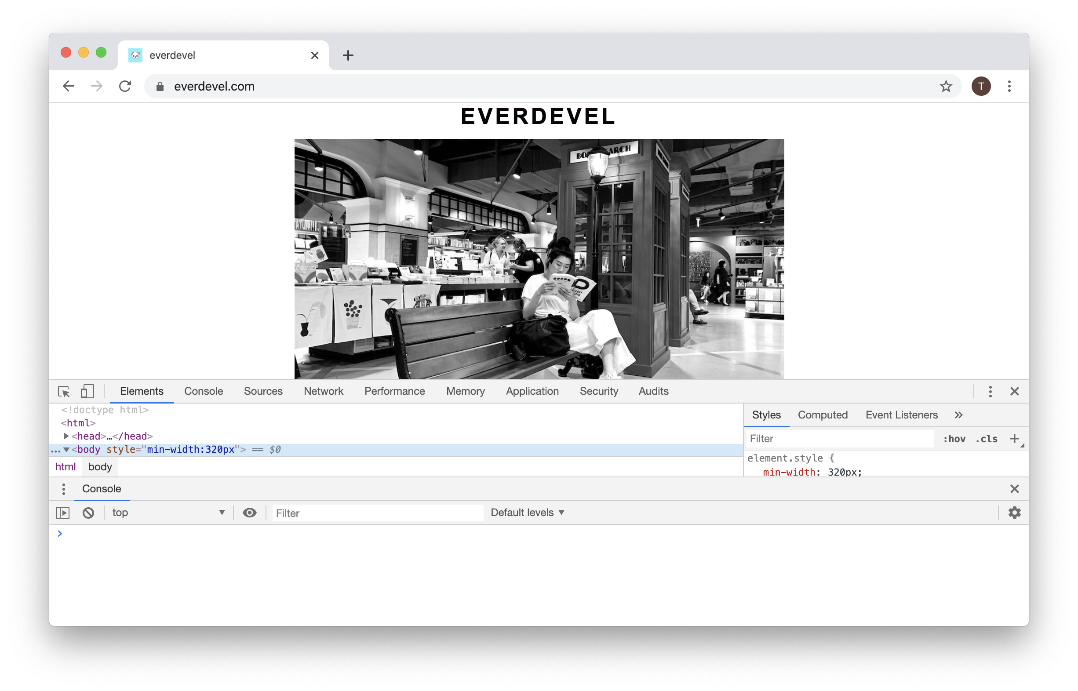Show the console sidebar
This screenshot has width=1078, height=691.
63,513
